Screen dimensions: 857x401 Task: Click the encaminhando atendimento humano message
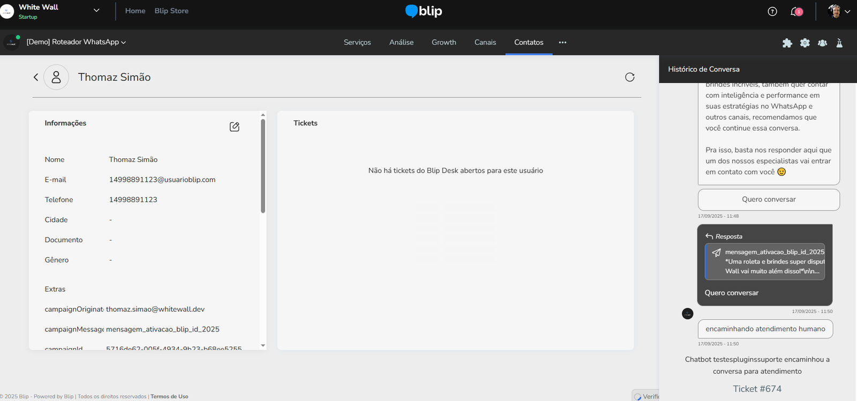[765, 329]
